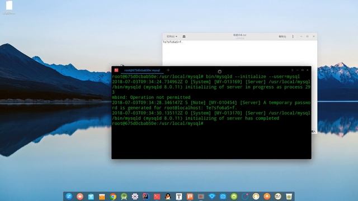Click the new document icon in text editor
Image resolution: width=358 pixels, height=201 pixels.
click(184, 36)
